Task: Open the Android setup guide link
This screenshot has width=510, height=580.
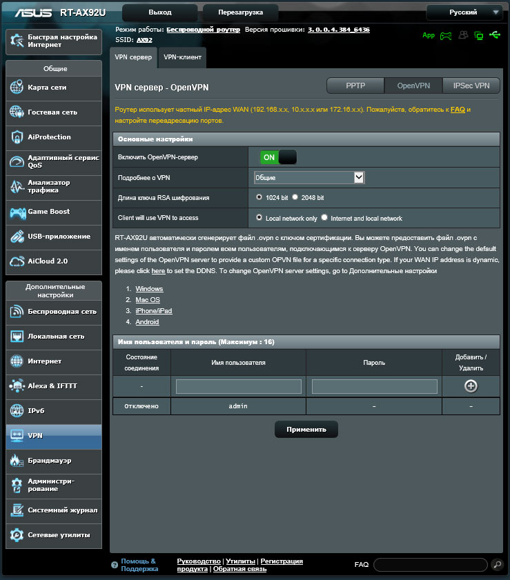Action: pos(147,322)
